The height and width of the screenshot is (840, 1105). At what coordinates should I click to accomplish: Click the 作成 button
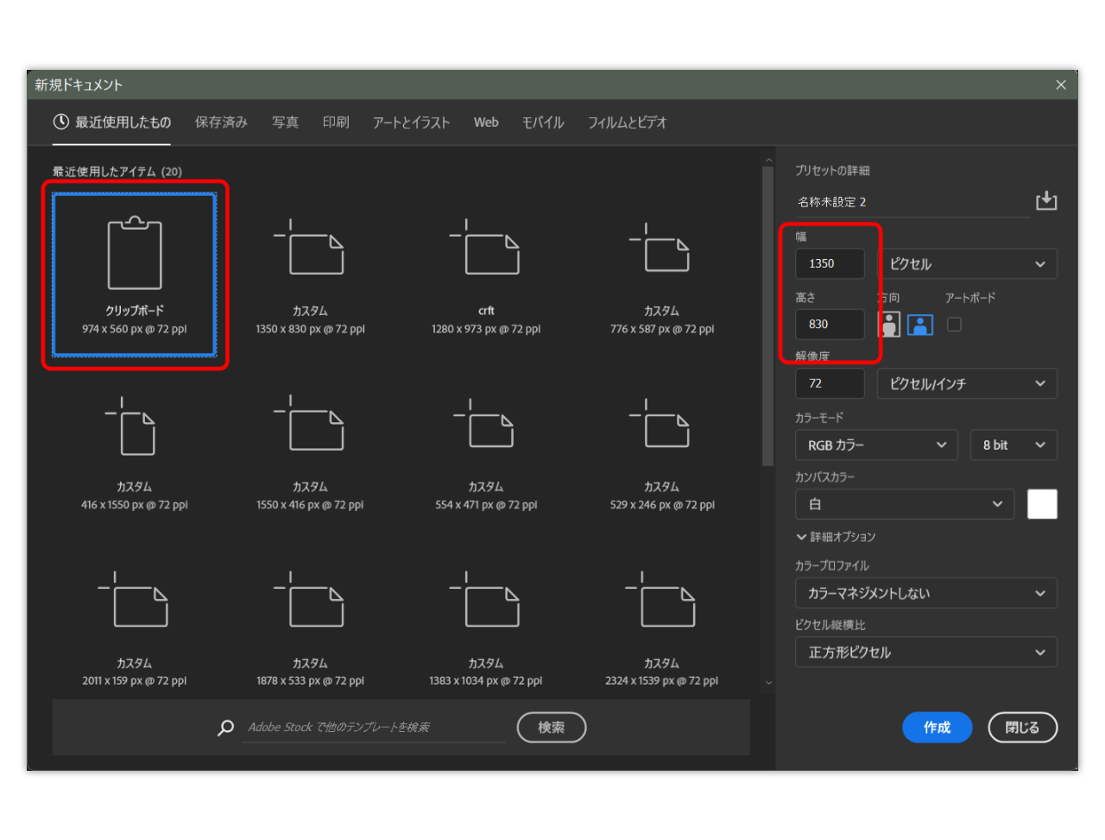[x=938, y=728]
